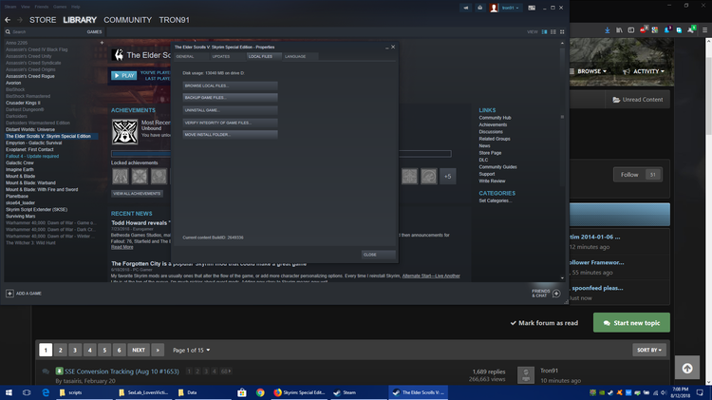
Task: Open Set Categories link
Action: pos(496,200)
